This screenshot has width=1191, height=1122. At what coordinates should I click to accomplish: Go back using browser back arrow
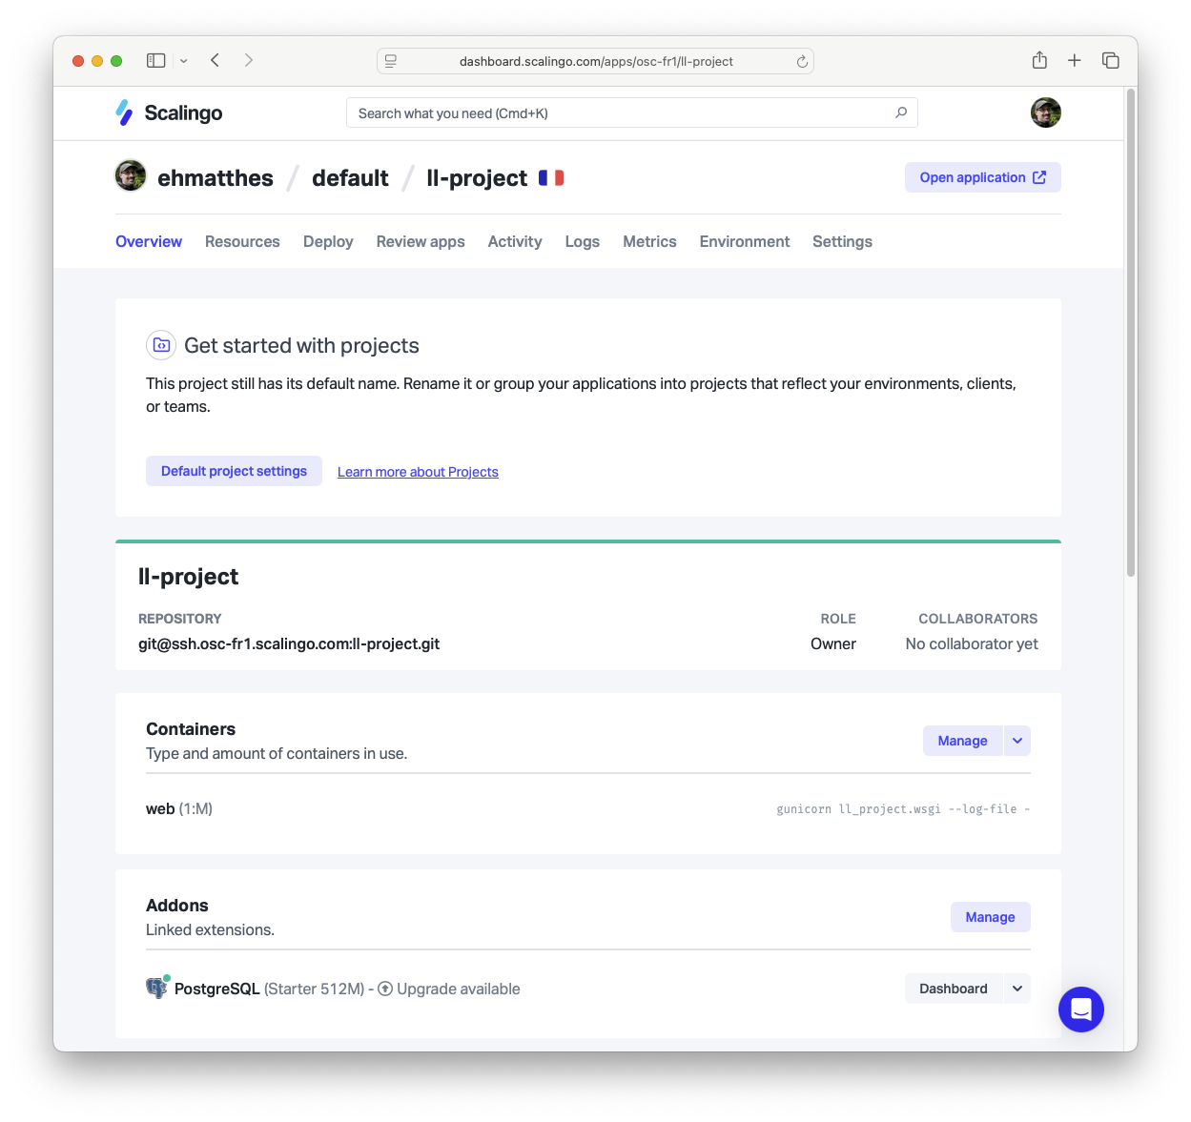click(x=216, y=60)
